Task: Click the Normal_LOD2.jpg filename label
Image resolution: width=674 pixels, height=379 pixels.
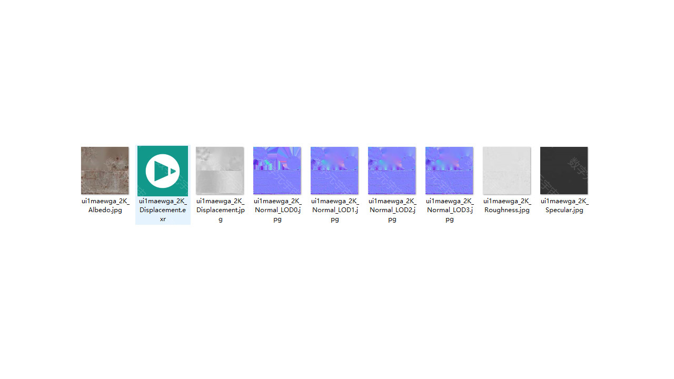Action: pos(392,210)
